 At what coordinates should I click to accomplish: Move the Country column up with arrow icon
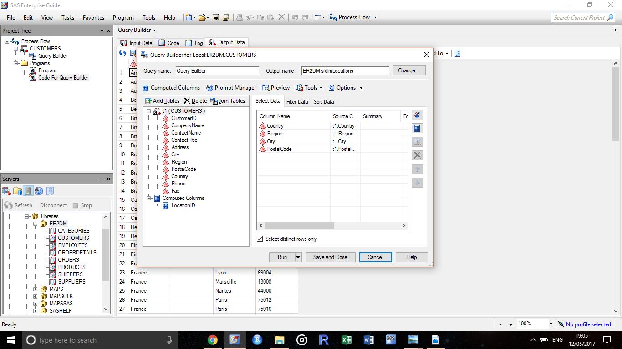coord(417,169)
